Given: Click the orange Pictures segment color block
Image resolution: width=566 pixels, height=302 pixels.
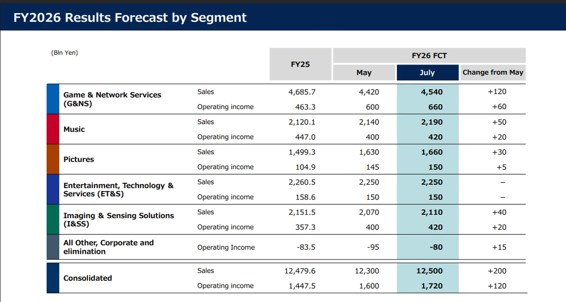Looking at the screenshot, I should point(53,159).
